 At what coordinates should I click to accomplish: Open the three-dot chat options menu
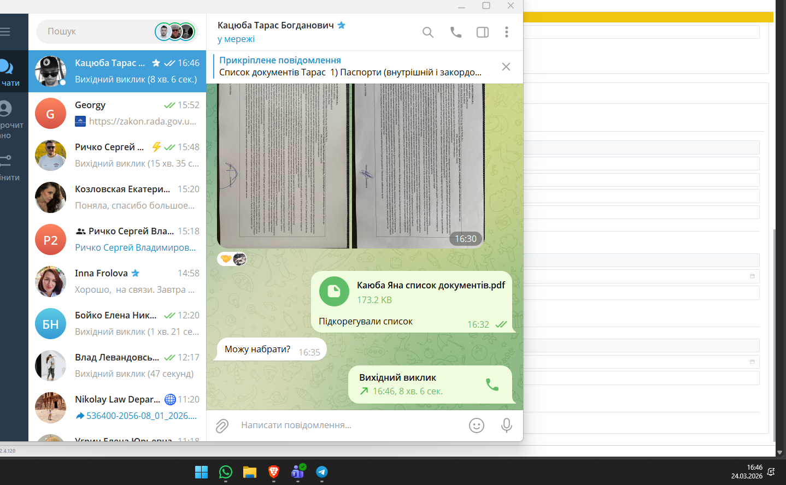click(x=507, y=32)
